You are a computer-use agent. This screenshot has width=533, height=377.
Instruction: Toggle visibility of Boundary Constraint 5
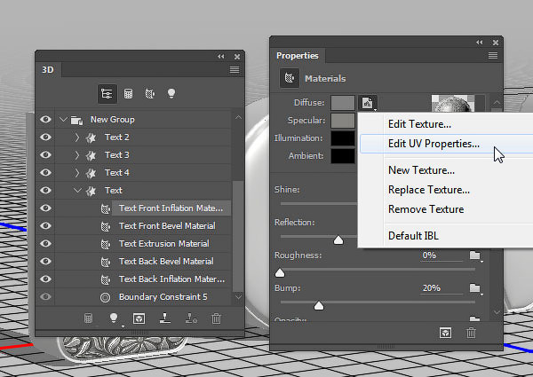click(x=45, y=297)
